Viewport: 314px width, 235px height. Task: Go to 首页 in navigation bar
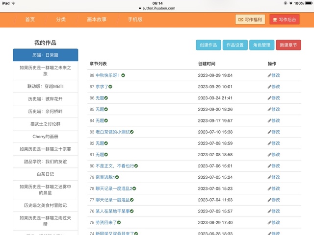[x=30, y=20]
